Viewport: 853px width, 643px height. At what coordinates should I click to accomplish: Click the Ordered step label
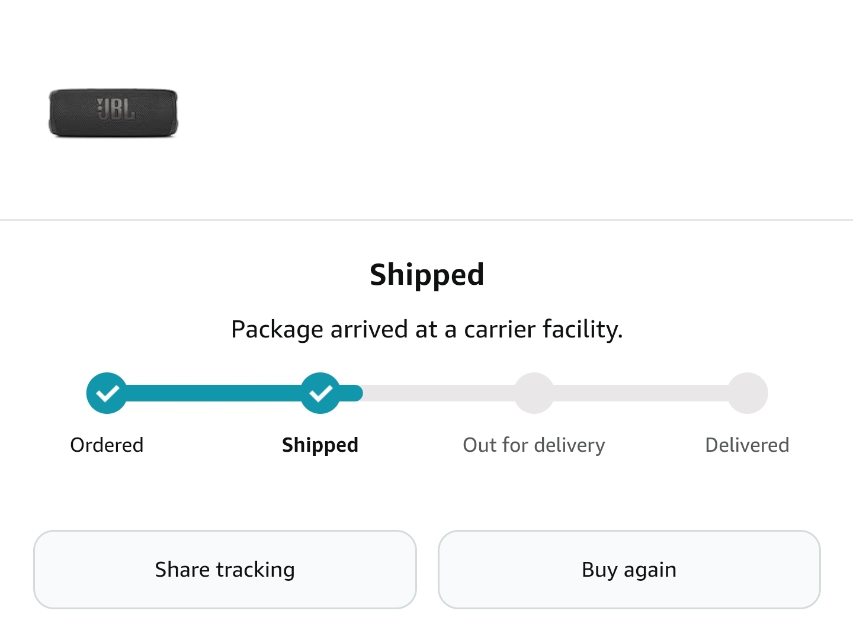click(x=107, y=445)
